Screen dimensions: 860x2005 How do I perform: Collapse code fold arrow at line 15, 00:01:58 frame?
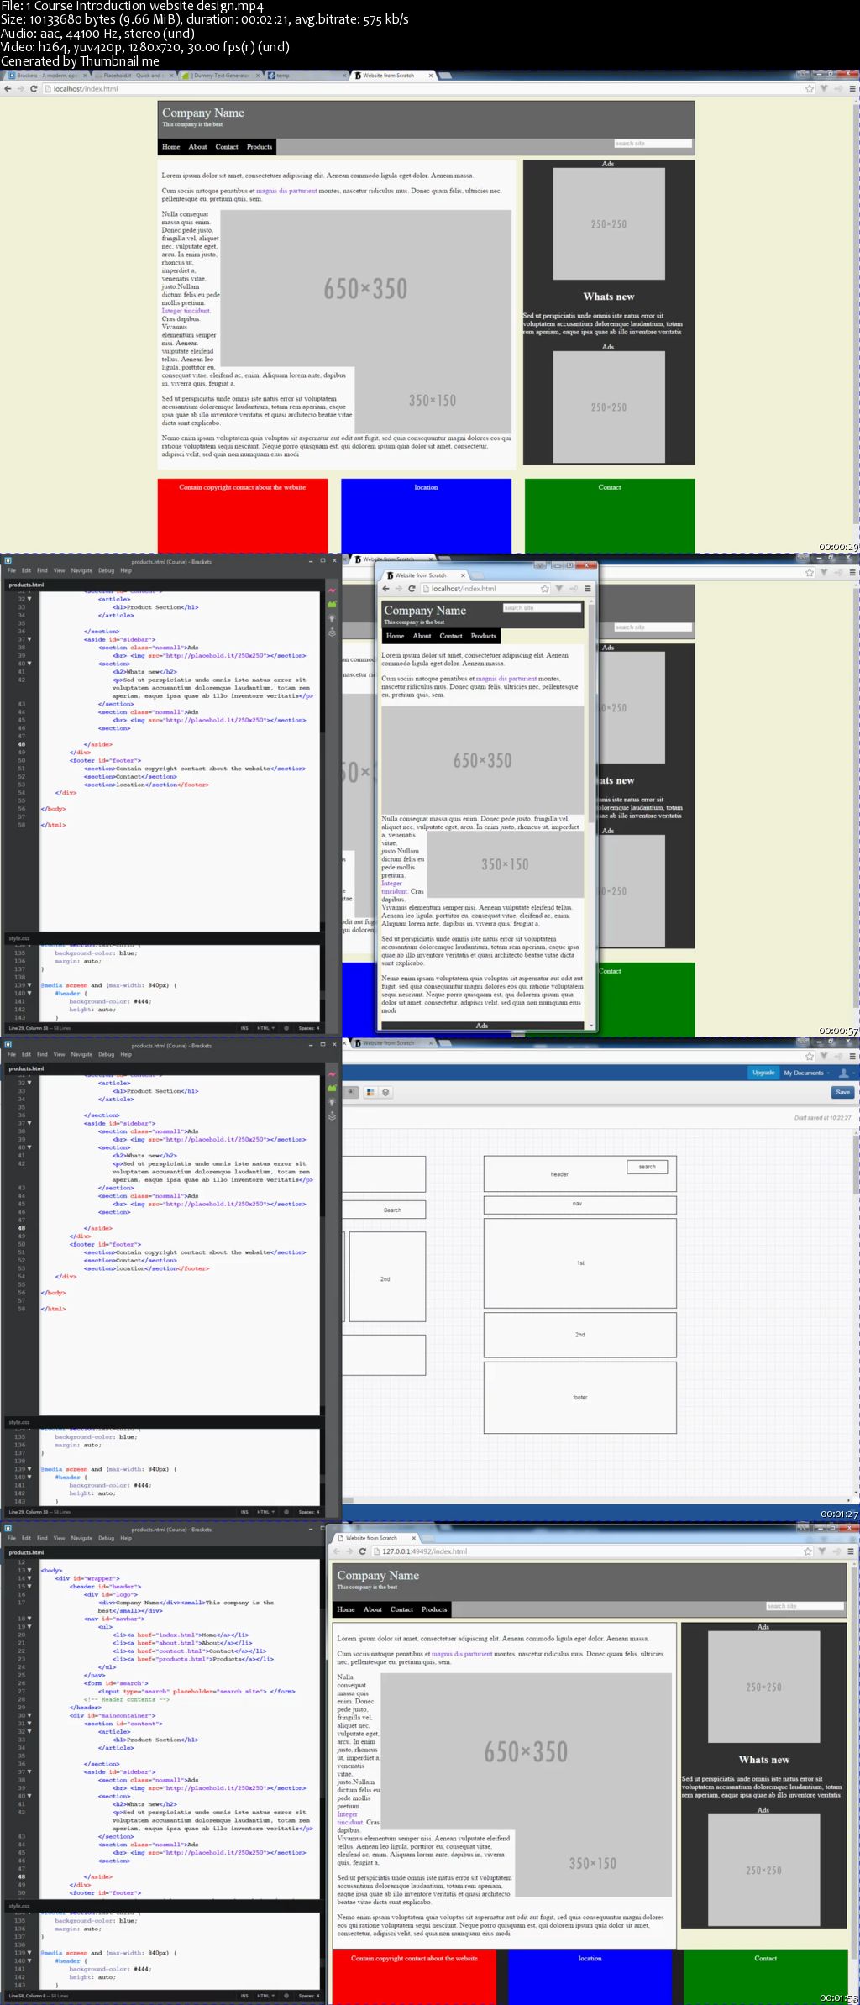point(30,1587)
